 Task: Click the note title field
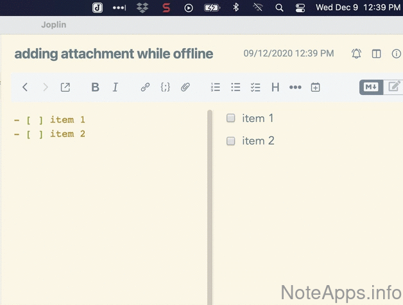click(x=114, y=54)
